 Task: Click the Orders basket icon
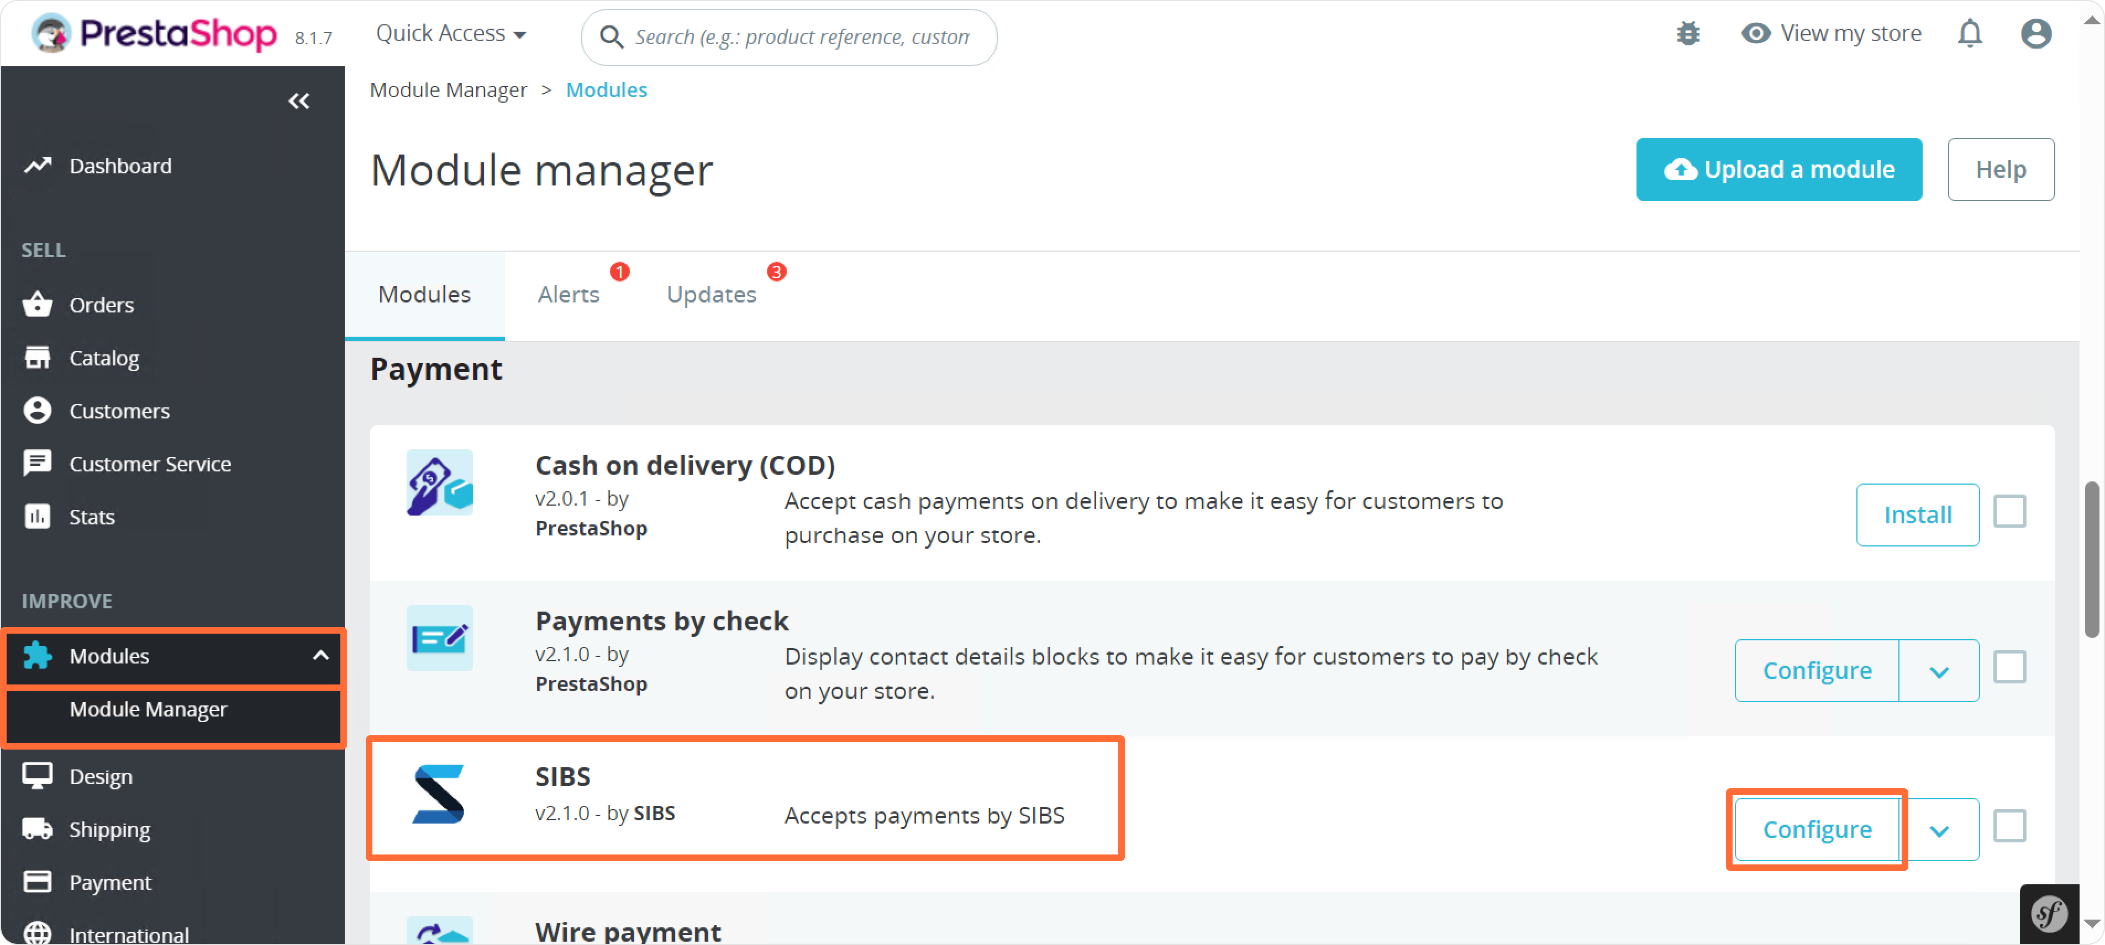[x=38, y=304]
